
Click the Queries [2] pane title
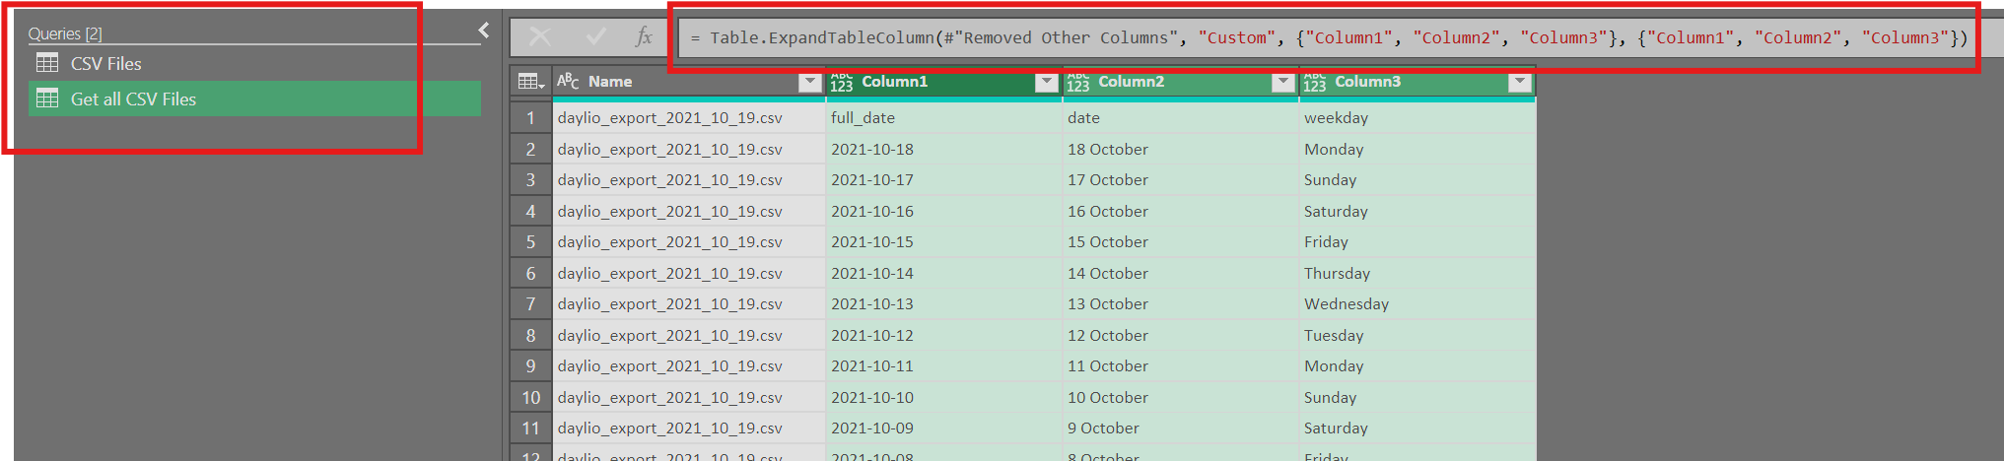tap(65, 33)
